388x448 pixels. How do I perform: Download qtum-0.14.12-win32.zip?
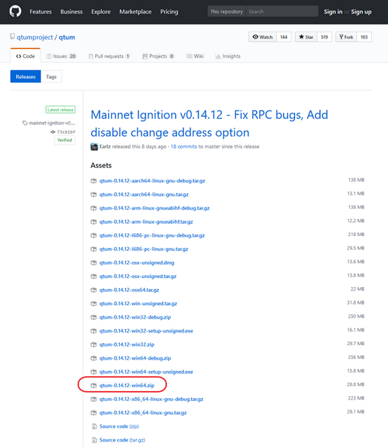click(x=127, y=344)
